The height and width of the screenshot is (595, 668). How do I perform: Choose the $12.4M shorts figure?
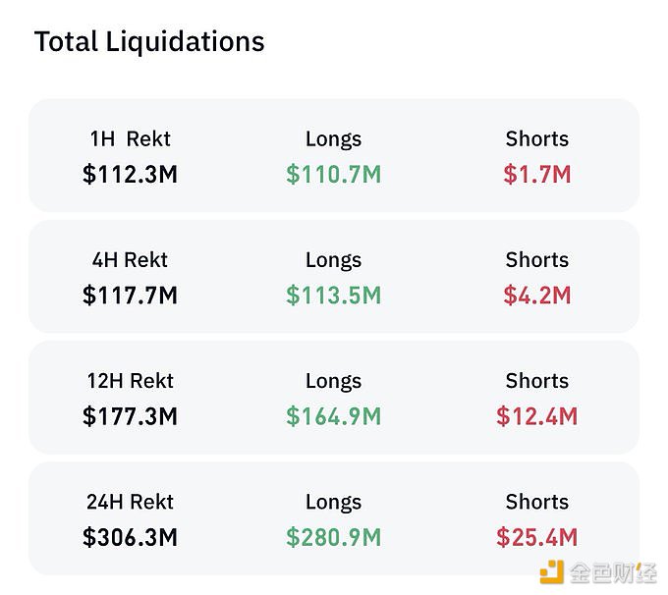(536, 416)
